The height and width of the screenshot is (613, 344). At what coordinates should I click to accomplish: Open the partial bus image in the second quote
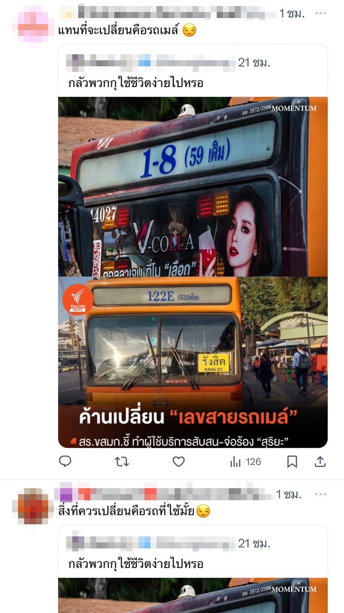[193, 595]
